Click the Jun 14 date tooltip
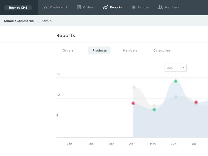 (x=175, y=68)
